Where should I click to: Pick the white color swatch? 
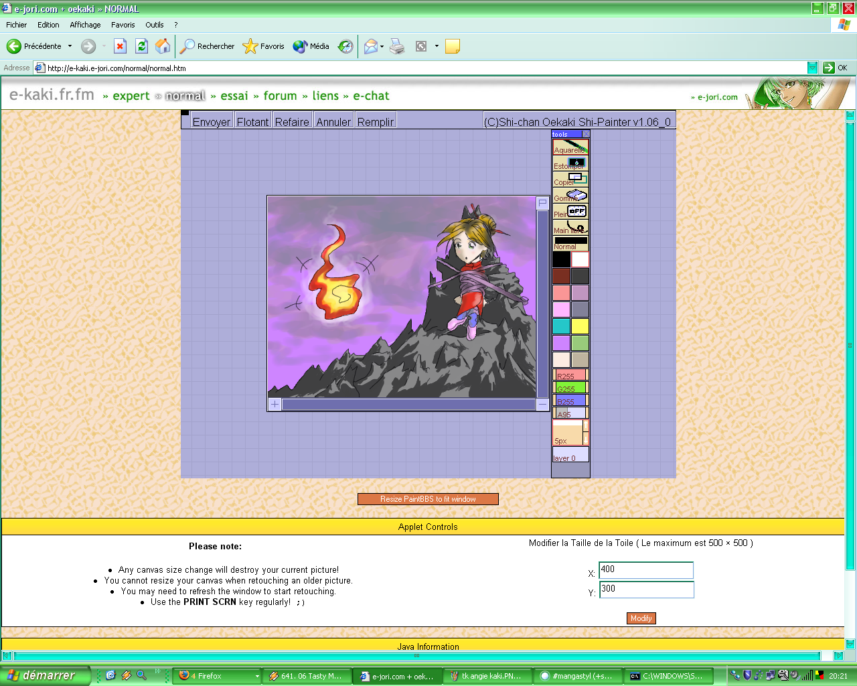coord(580,259)
